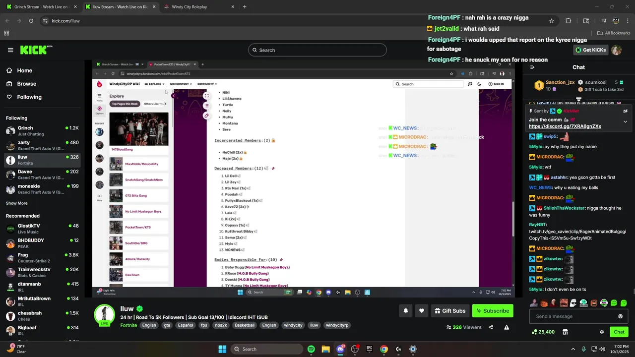Open the browser apps grid icon

6,33
